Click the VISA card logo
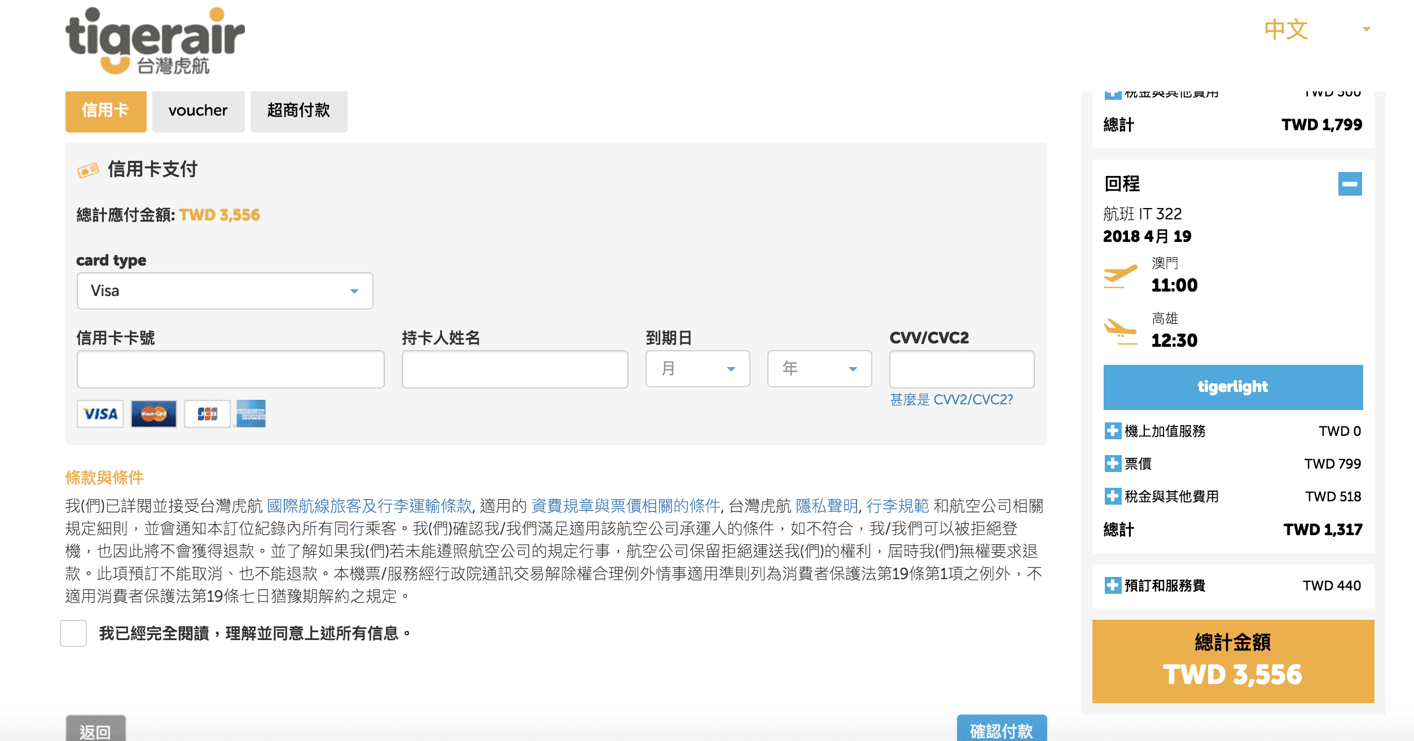Screen dimensions: 1414x741 point(100,414)
